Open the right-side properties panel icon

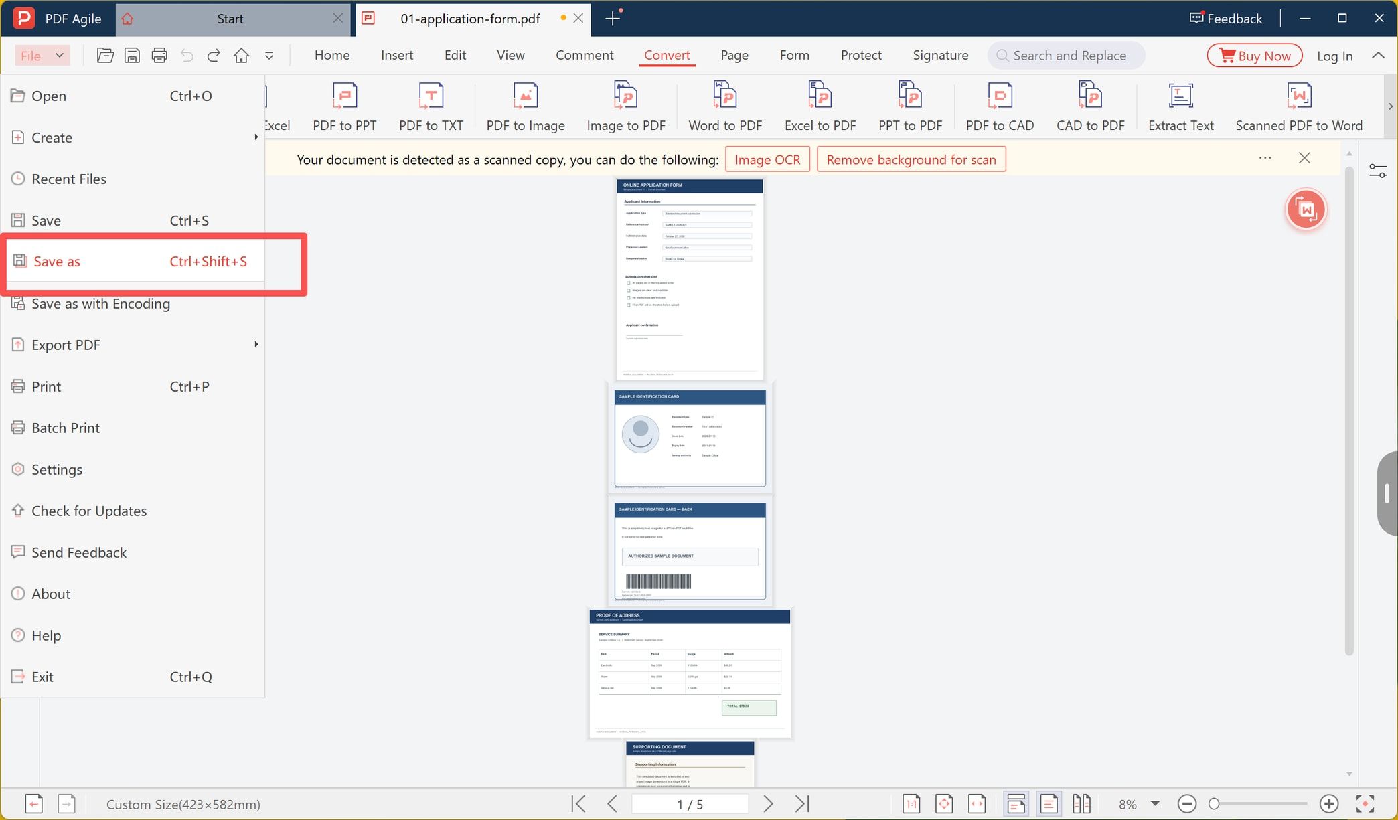coord(1378,171)
